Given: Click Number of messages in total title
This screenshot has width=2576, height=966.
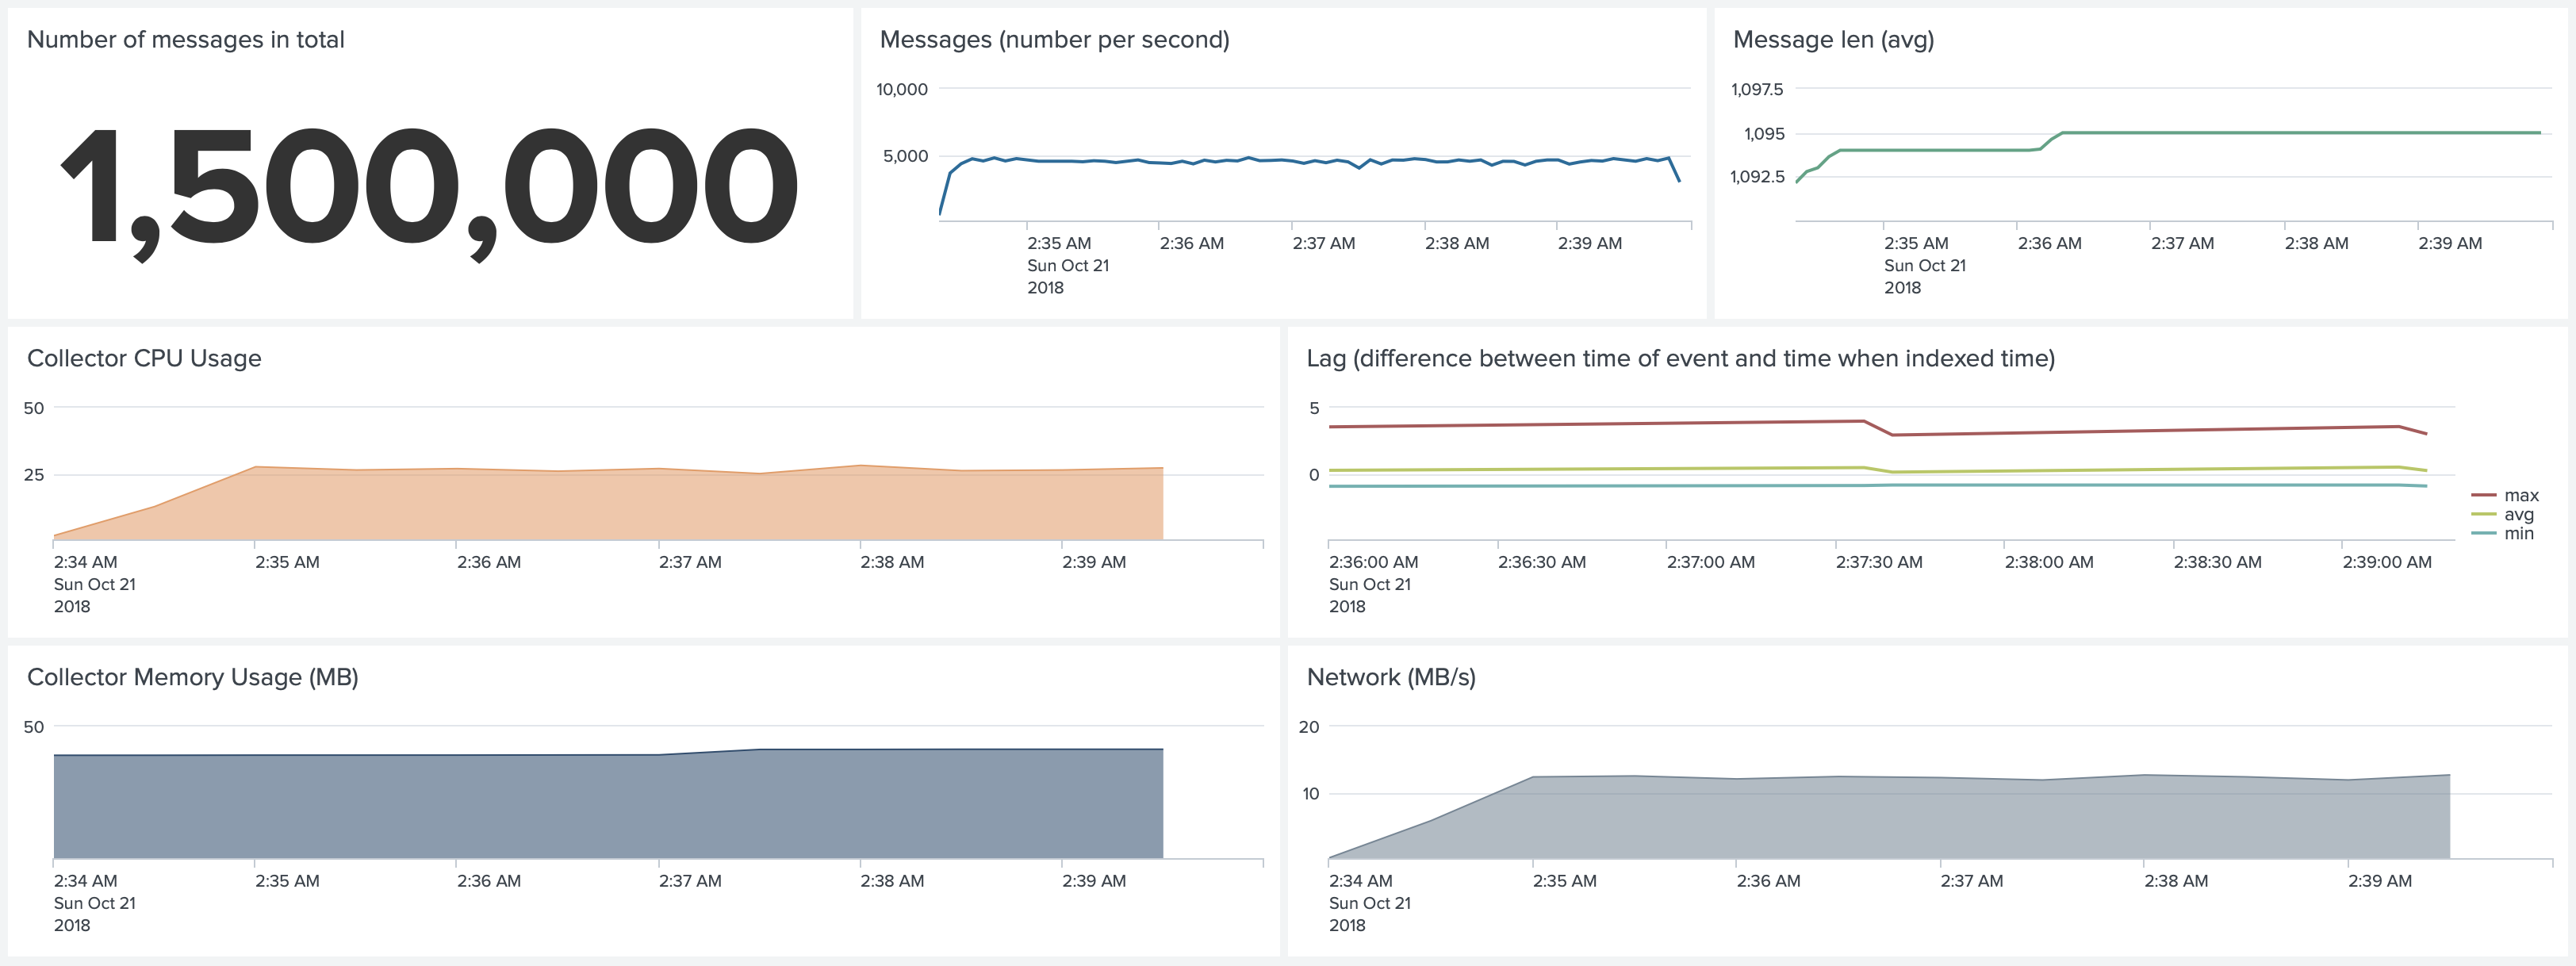Looking at the screenshot, I should (185, 39).
